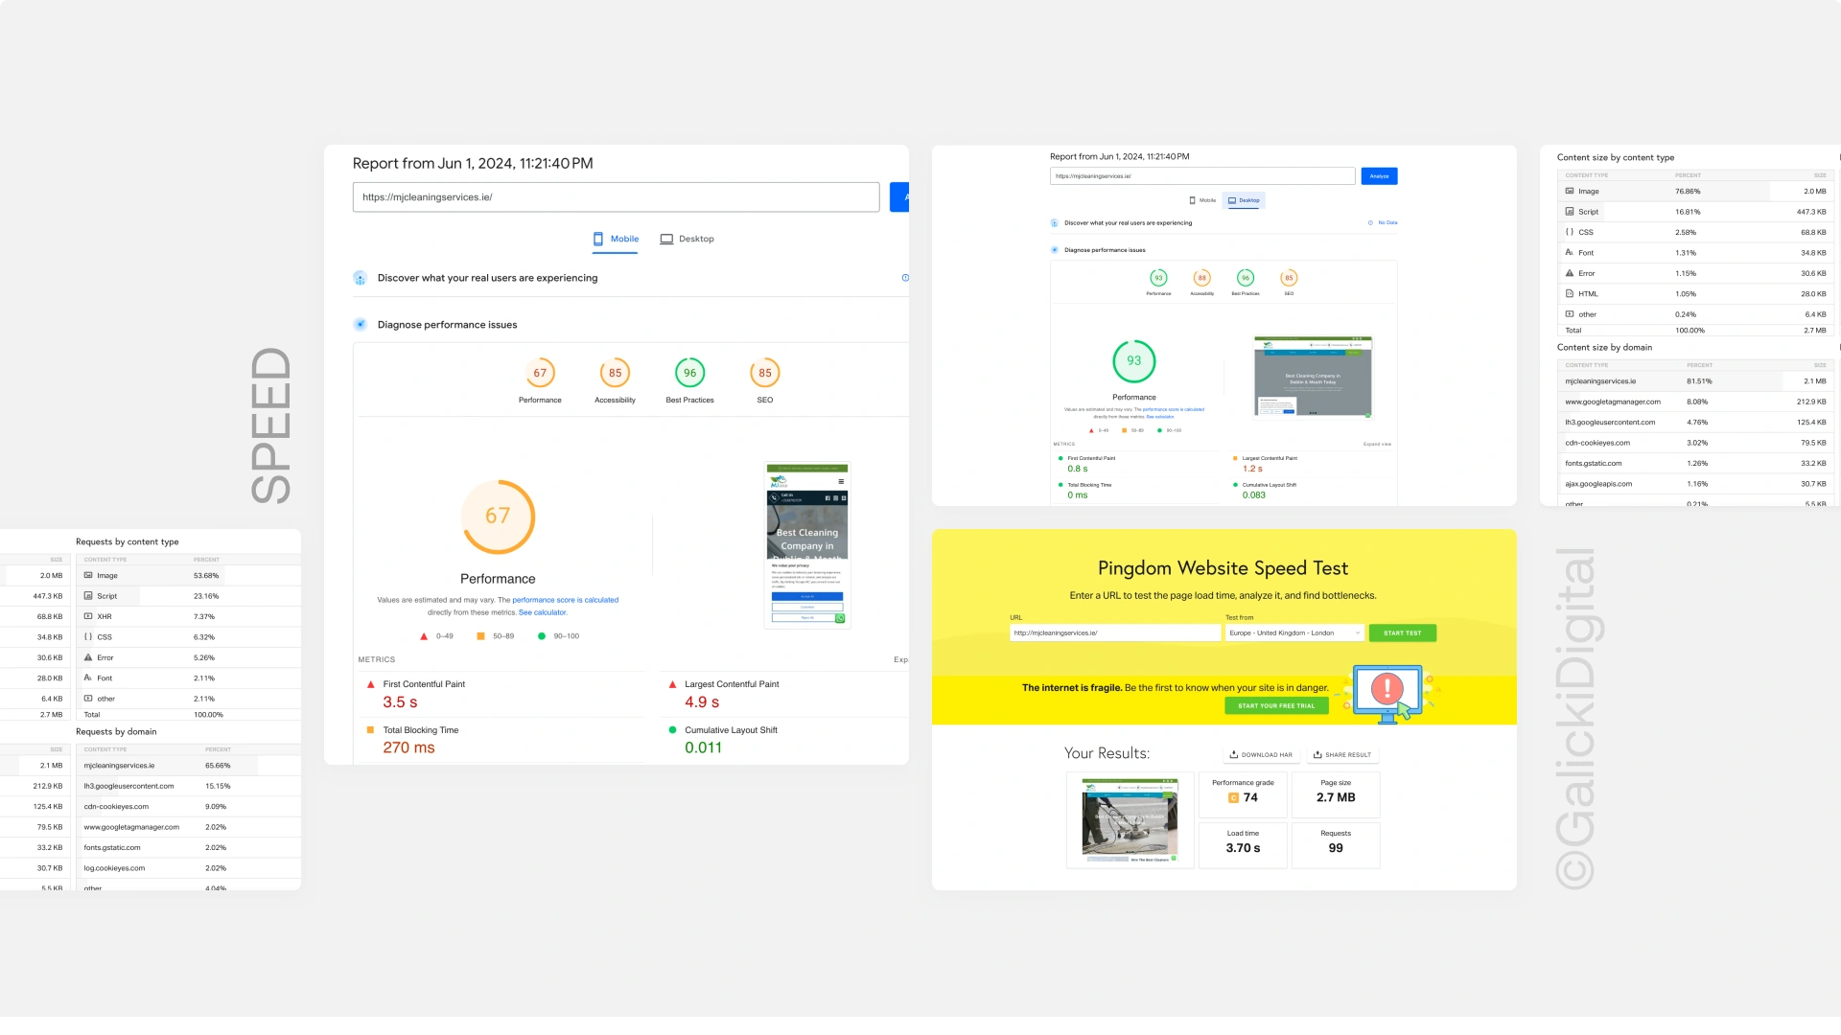Click the icon beside 'Diagnose performance issues' in the mobile report
The image size is (1841, 1035).
click(x=360, y=325)
